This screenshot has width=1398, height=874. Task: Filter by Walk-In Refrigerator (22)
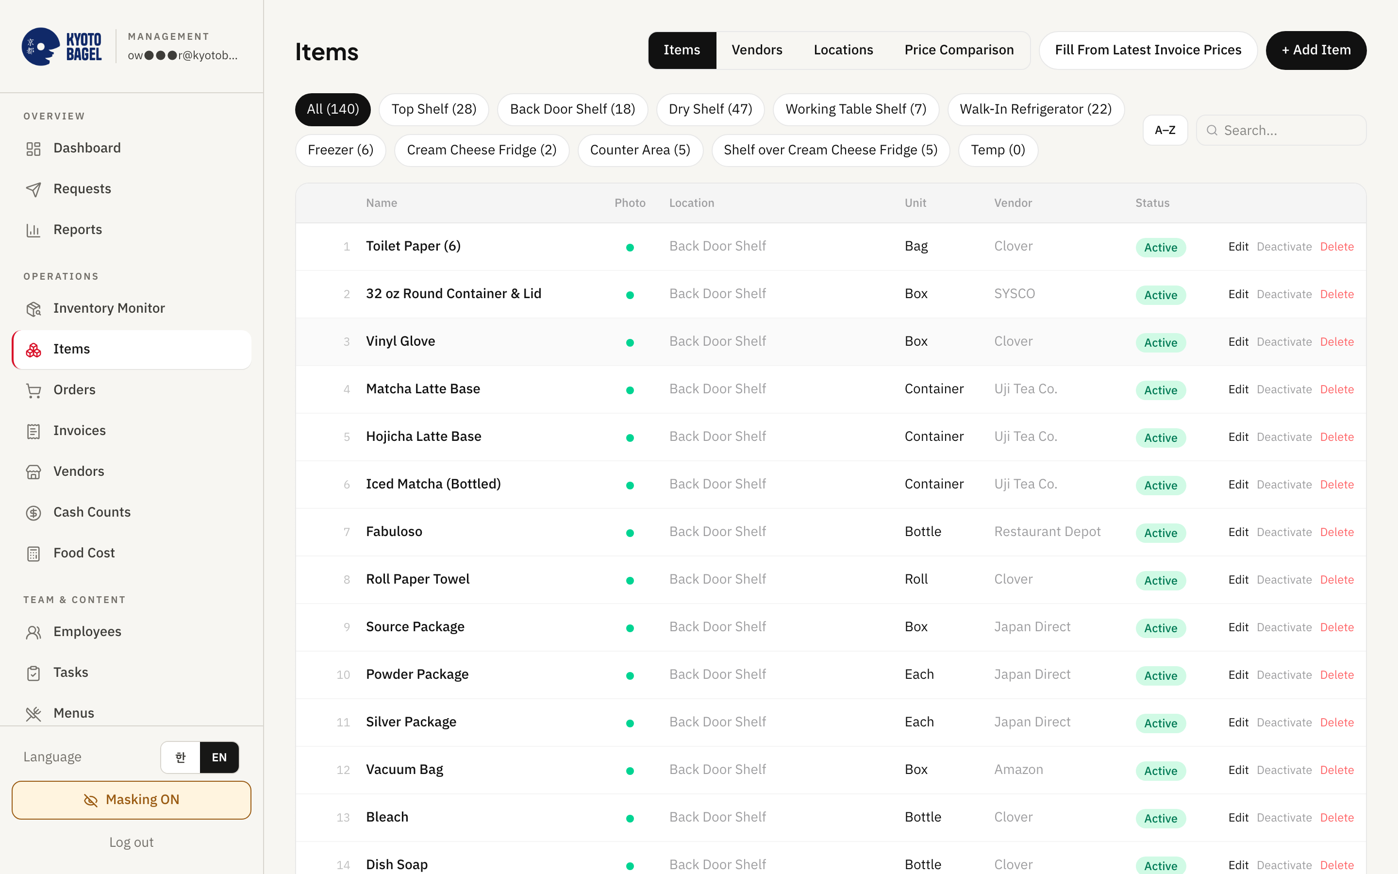coord(1035,109)
